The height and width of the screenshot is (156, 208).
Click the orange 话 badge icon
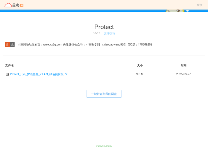coord(7,44)
